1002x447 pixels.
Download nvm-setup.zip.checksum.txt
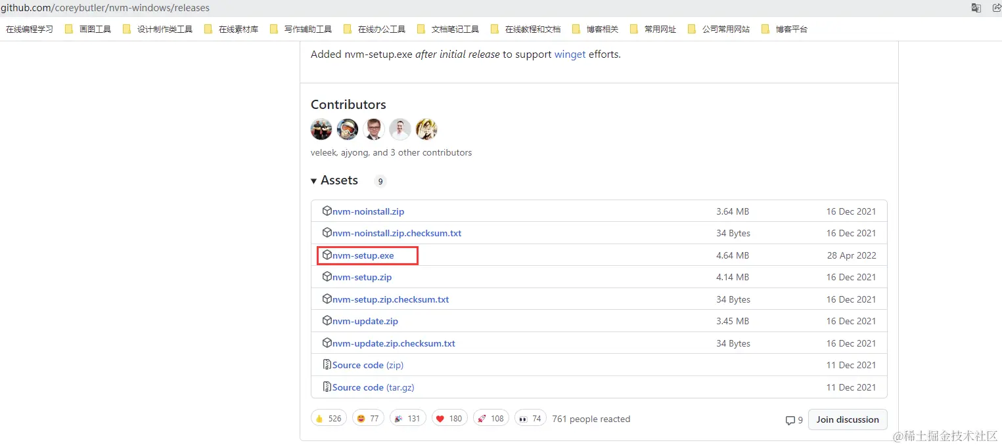pyautogui.click(x=390, y=299)
